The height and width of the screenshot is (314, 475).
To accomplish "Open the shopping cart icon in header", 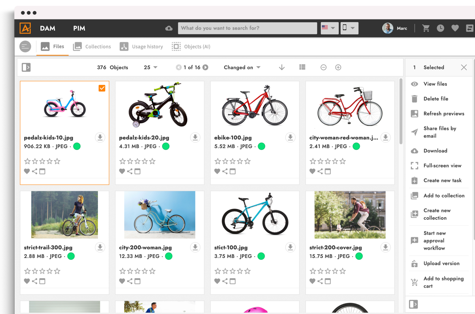I will pos(426,28).
